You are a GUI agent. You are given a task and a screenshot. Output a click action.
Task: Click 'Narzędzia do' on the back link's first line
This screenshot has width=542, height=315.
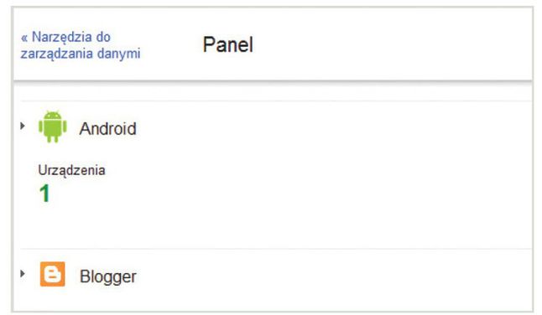70,37
